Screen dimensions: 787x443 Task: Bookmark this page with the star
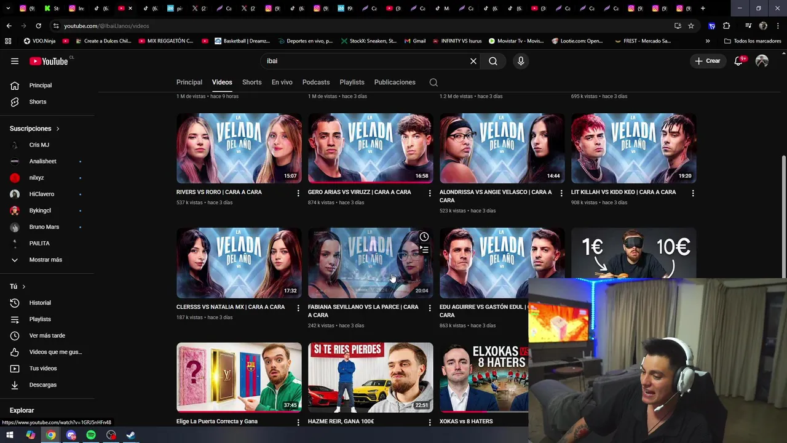coord(691,26)
